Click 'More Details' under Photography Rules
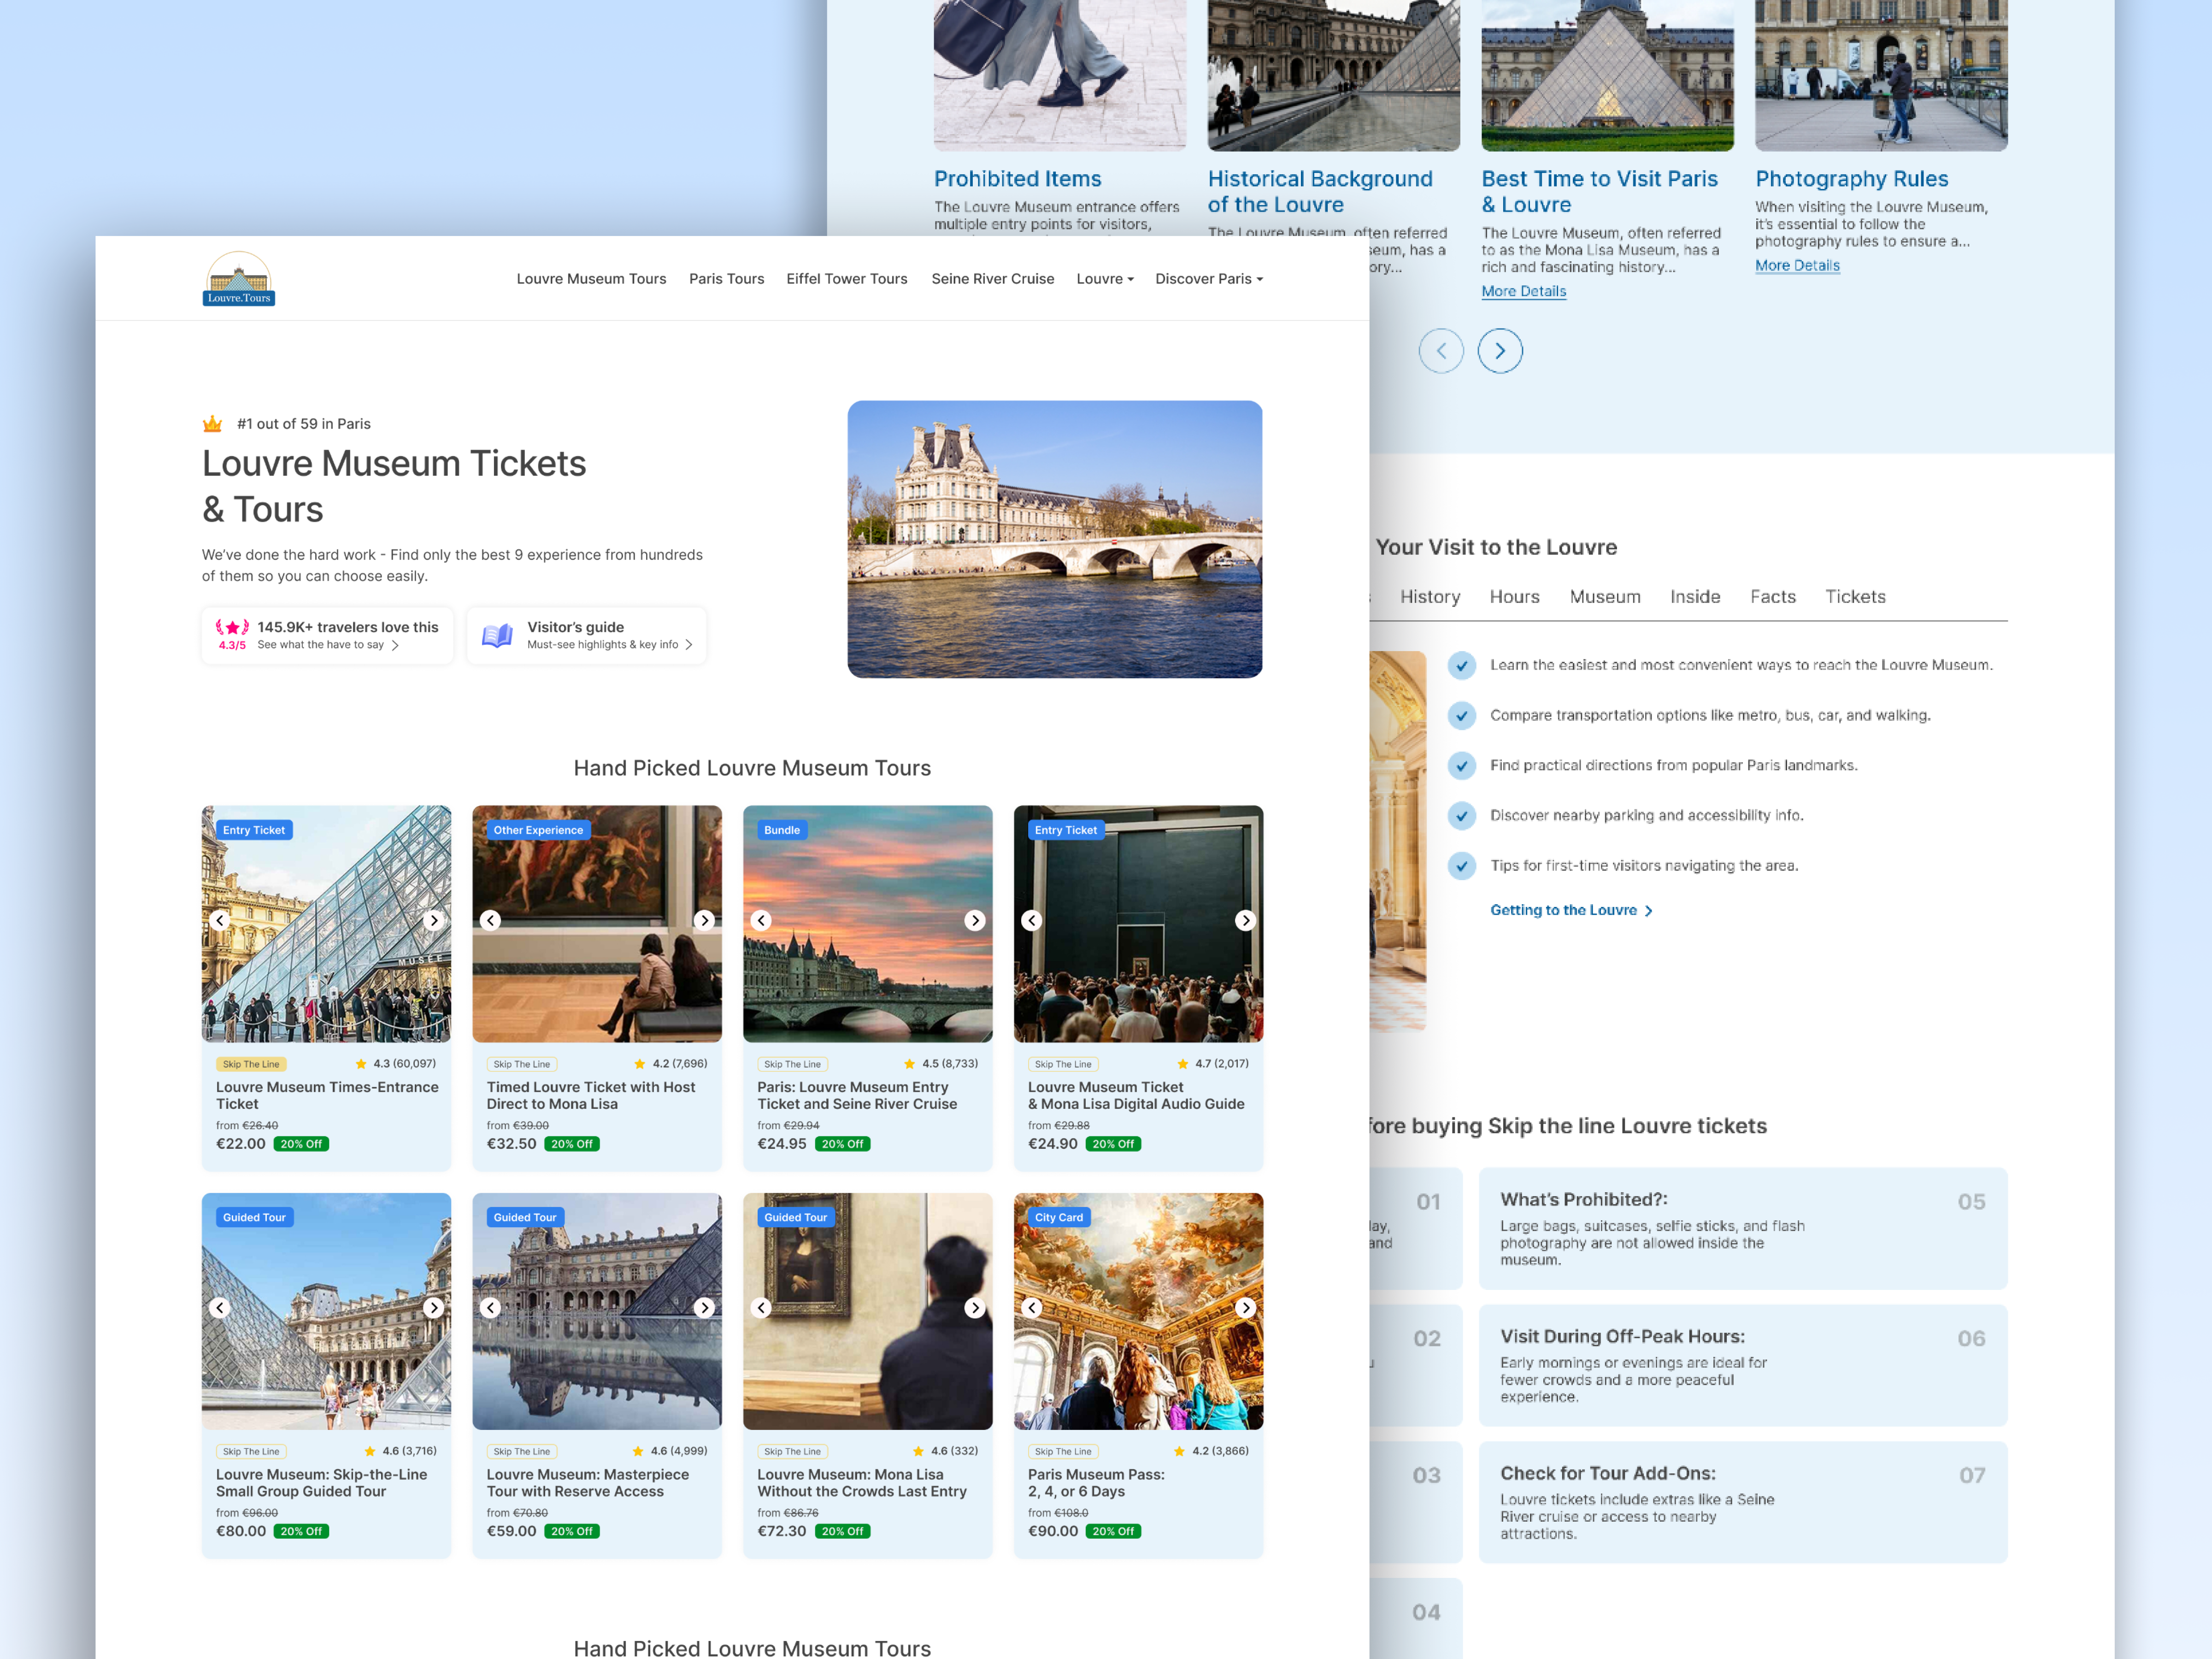The width and height of the screenshot is (2212, 1659). 1797,265
